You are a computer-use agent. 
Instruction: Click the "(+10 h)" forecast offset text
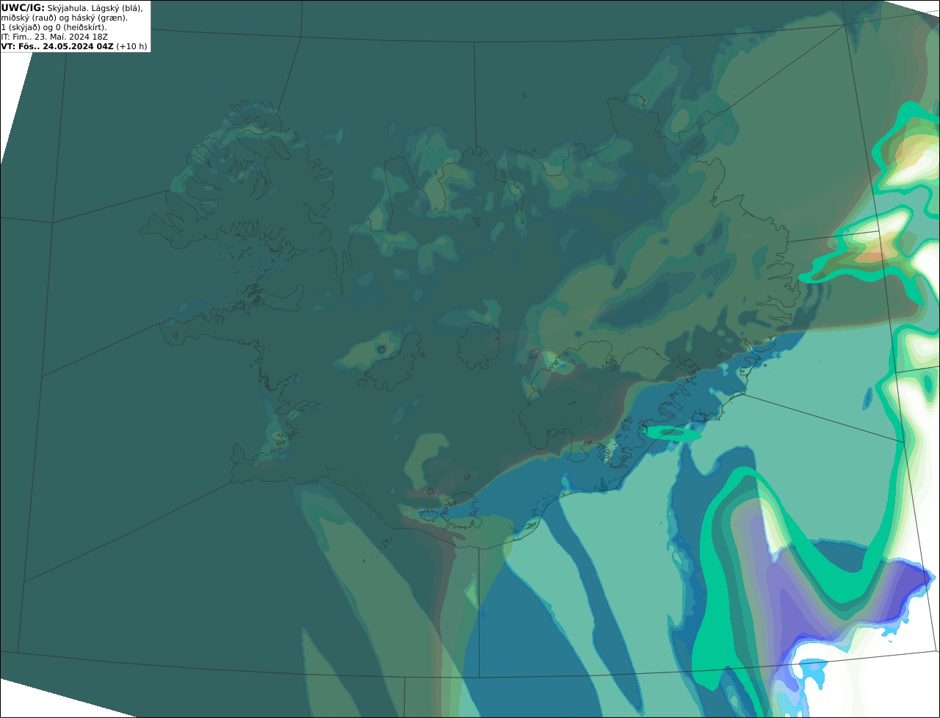click(x=131, y=46)
